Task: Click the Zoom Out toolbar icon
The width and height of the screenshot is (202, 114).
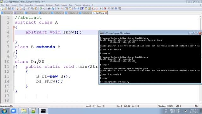Action: click(62, 9)
